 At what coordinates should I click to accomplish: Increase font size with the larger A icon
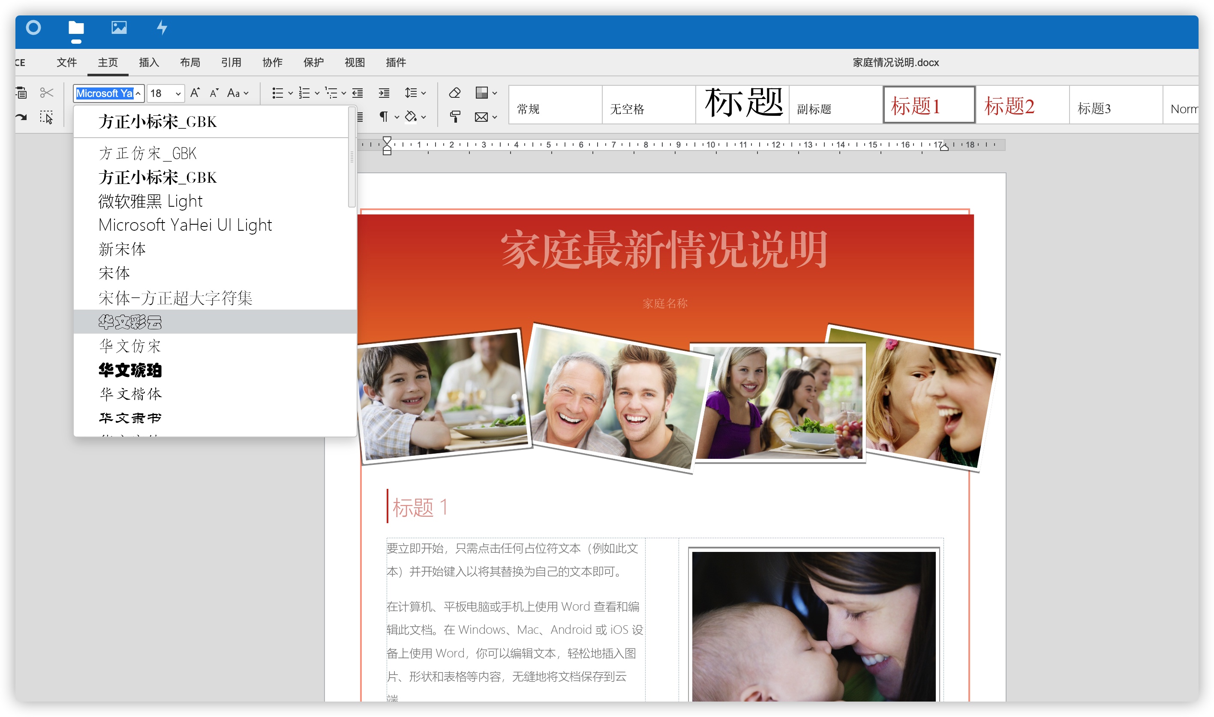pos(195,93)
